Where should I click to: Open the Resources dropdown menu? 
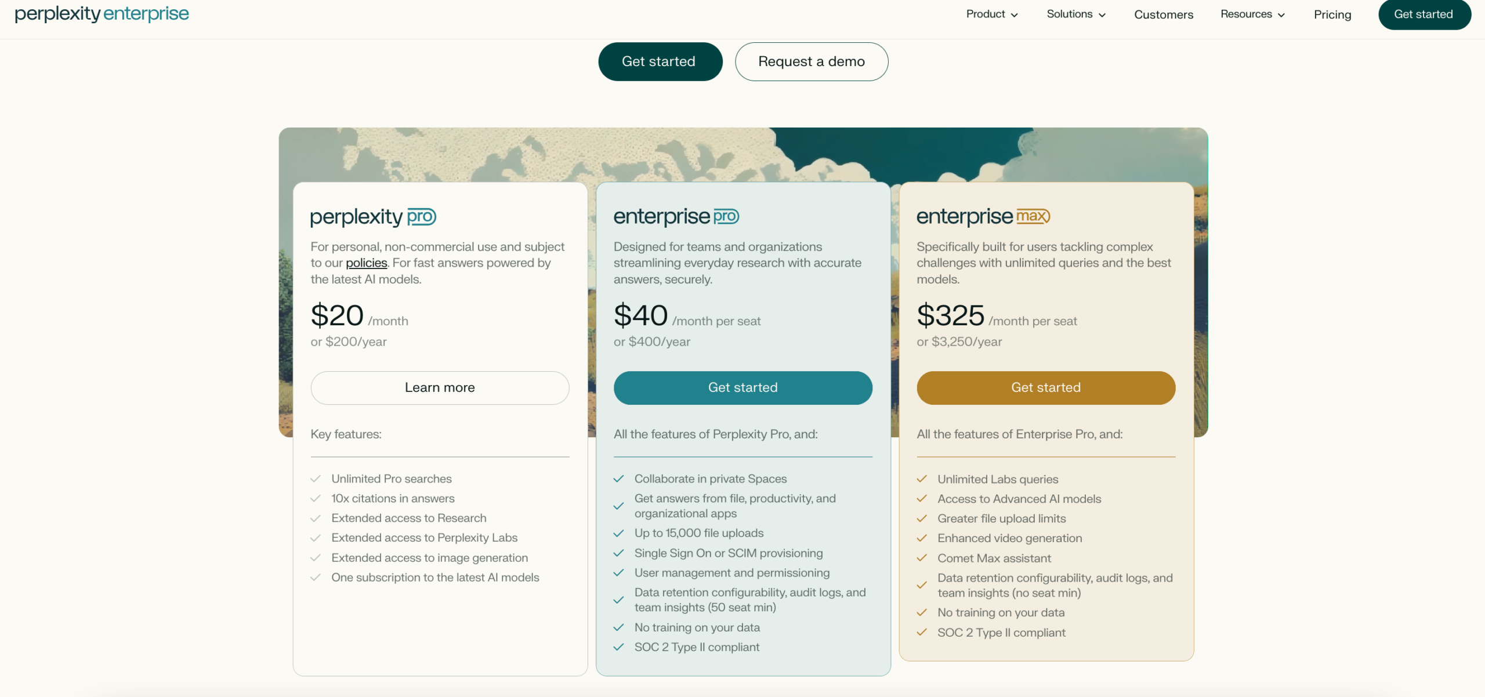[x=1252, y=14]
